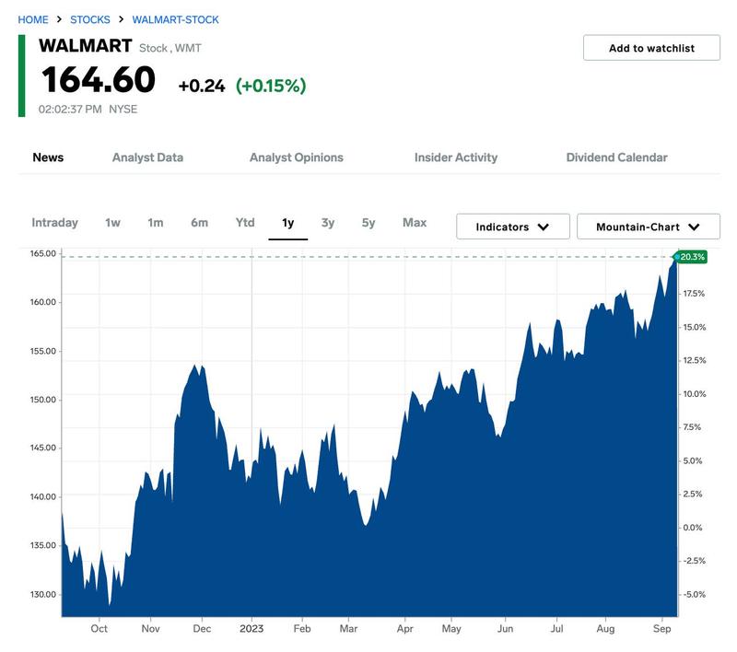Image resolution: width=737 pixels, height=652 pixels.
Task: Show the 1w chart range
Action: 112,223
